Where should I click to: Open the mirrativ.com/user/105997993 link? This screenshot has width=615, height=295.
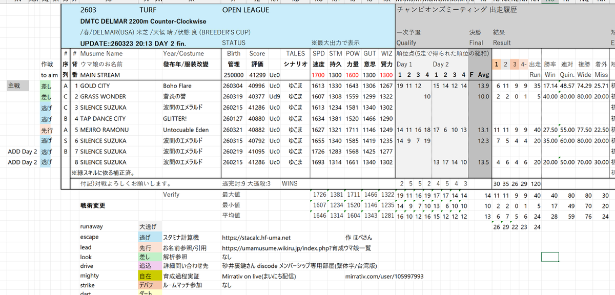coord(384,276)
